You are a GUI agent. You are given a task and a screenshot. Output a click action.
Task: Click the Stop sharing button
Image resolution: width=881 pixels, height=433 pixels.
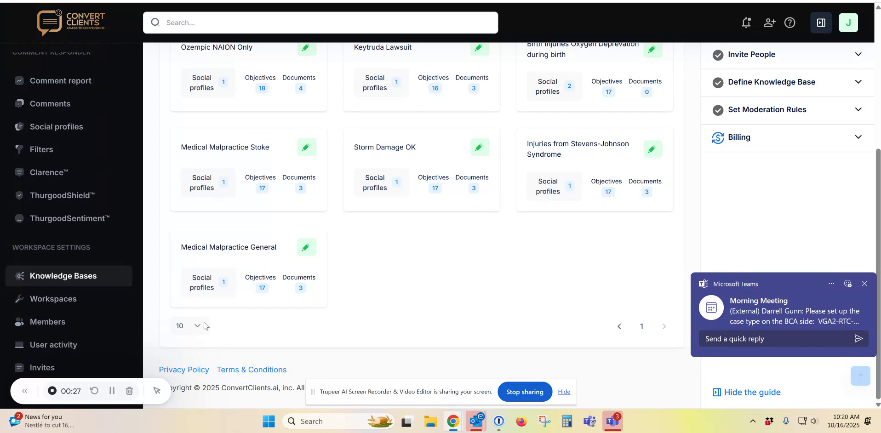point(524,392)
